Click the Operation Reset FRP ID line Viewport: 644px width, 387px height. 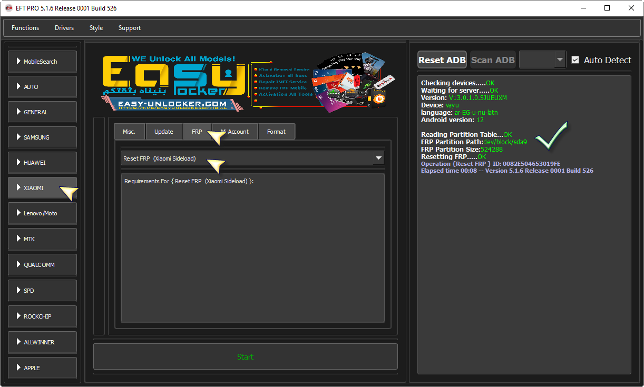click(491, 164)
